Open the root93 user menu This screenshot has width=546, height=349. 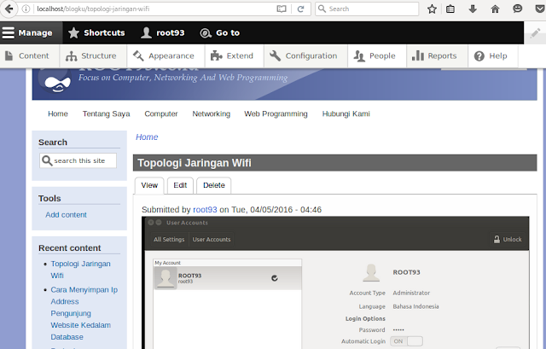tap(163, 33)
